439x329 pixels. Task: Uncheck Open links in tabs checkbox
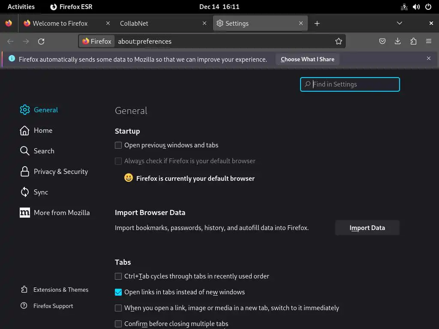click(x=118, y=292)
